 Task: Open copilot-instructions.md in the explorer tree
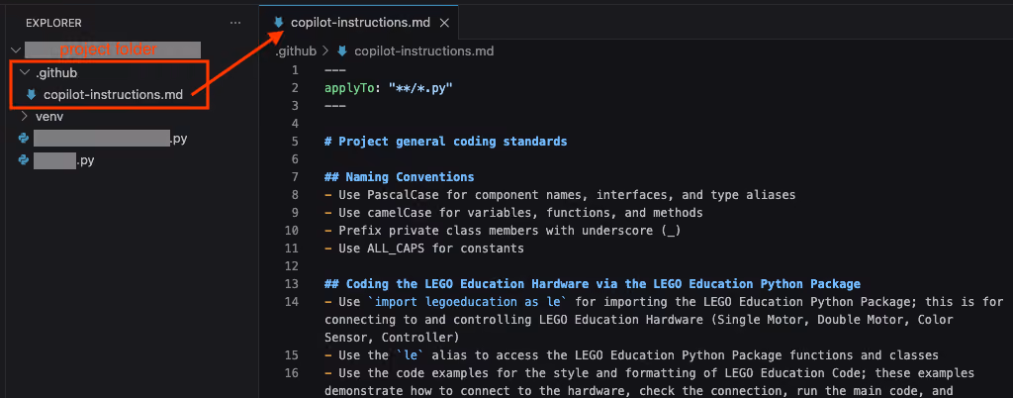[x=113, y=95]
